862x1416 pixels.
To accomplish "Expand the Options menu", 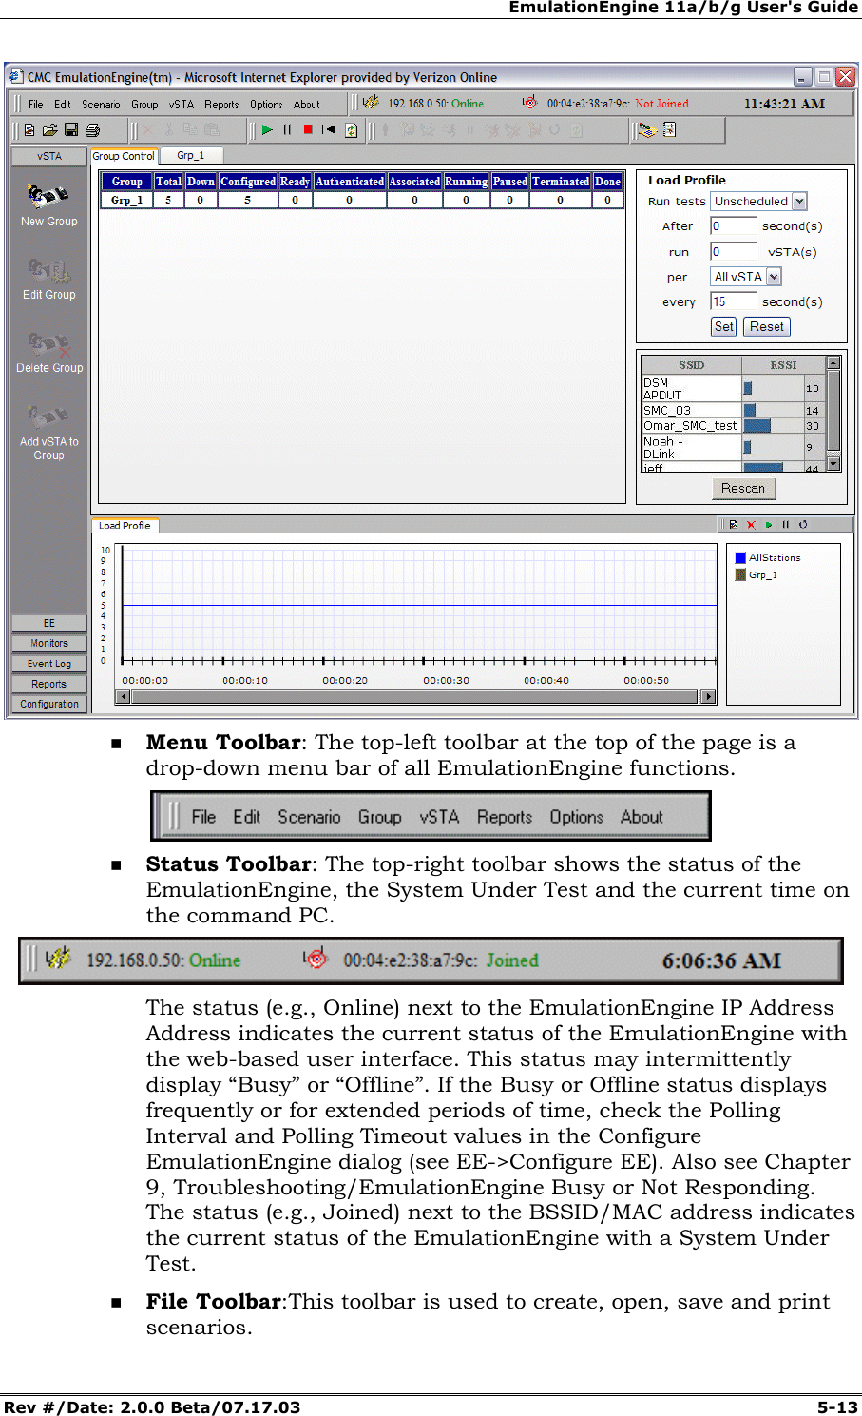I will tap(266, 105).
